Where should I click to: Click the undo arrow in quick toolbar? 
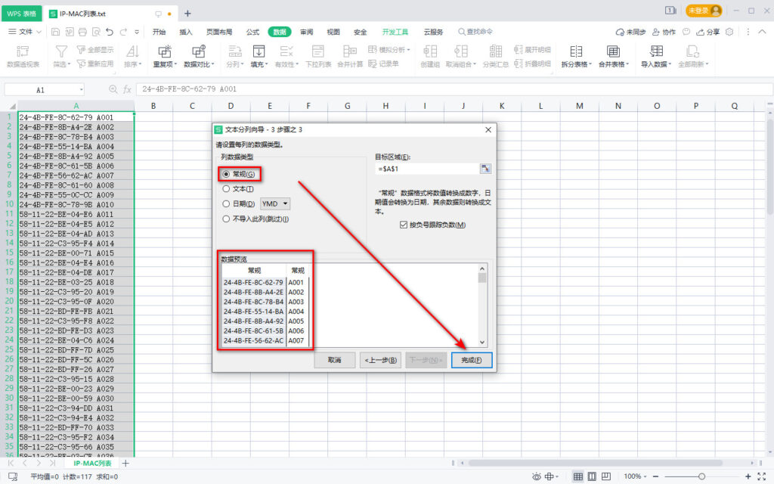click(110, 32)
